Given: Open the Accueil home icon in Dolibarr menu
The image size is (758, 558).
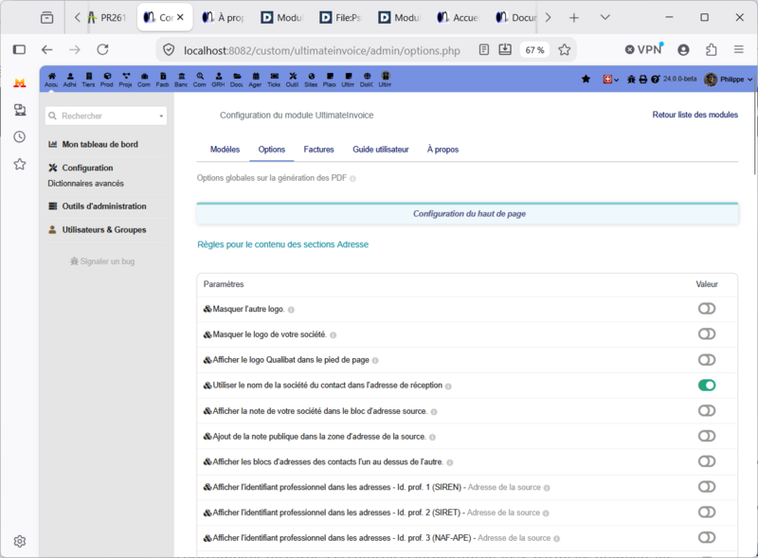Looking at the screenshot, I should (x=51, y=80).
